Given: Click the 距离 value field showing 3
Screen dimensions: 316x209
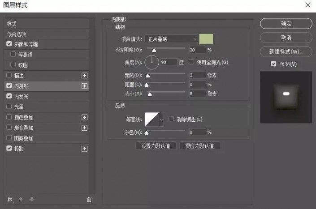Looking at the screenshot, I should (x=198, y=75).
